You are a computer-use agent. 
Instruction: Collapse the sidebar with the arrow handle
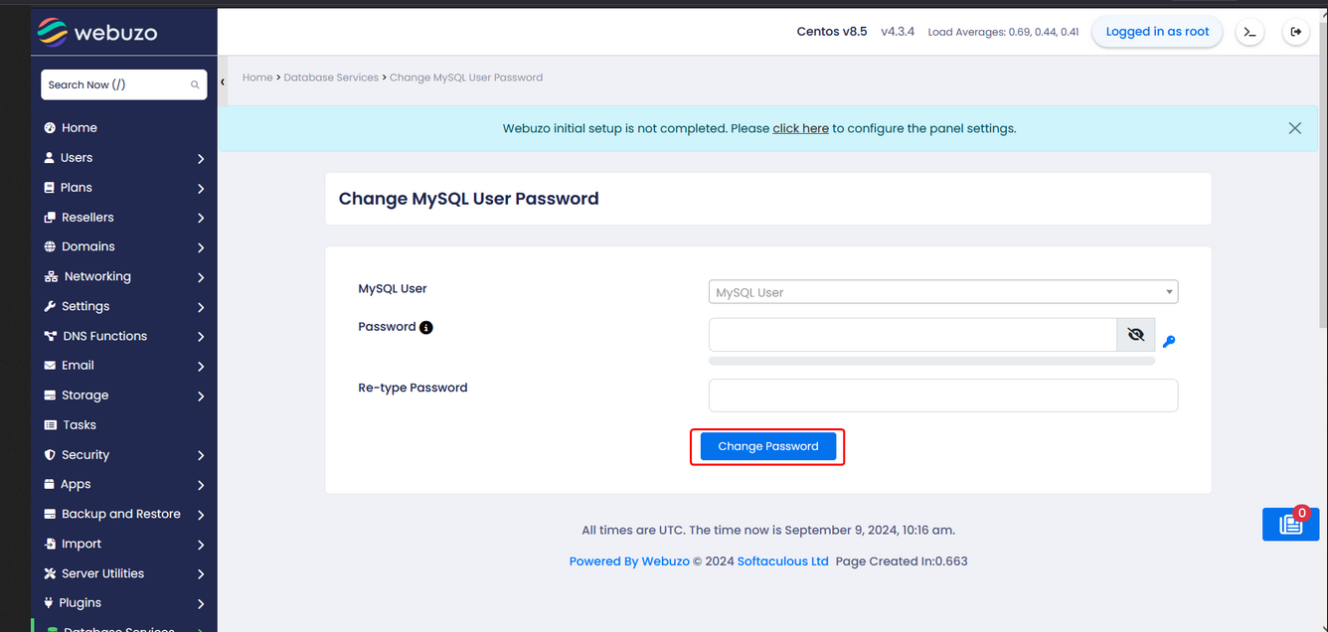coord(223,81)
